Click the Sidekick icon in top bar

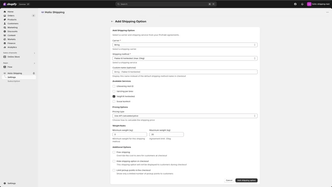295,4
